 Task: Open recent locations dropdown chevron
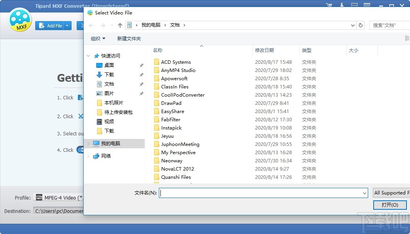(x=112, y=25)
